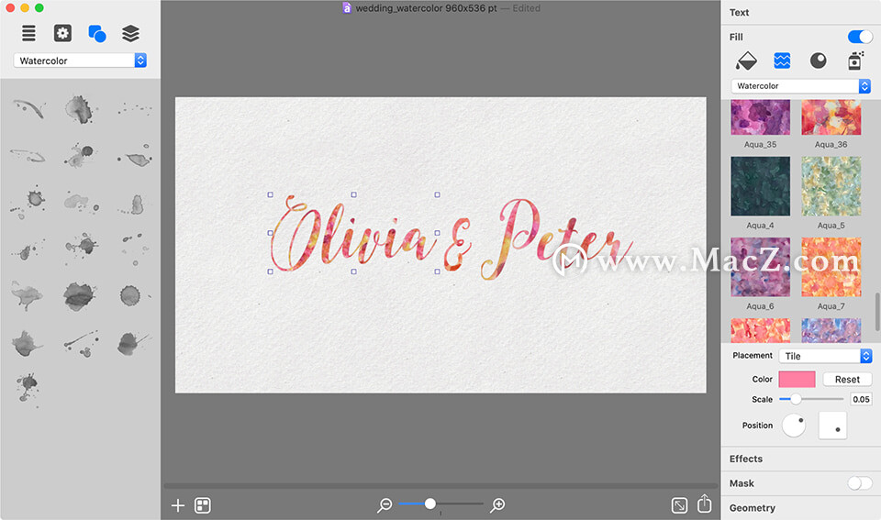Select the dark green Aqua_4 texture
The width and height of the screenshot is (881, 520).
pyautogui.click(x=760, y=186)
